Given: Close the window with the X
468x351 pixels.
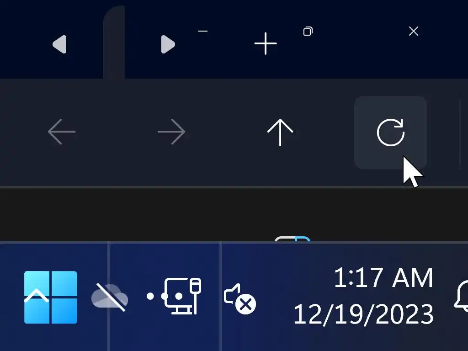Looking at the screenshot, I should click(x=413, y=31).
